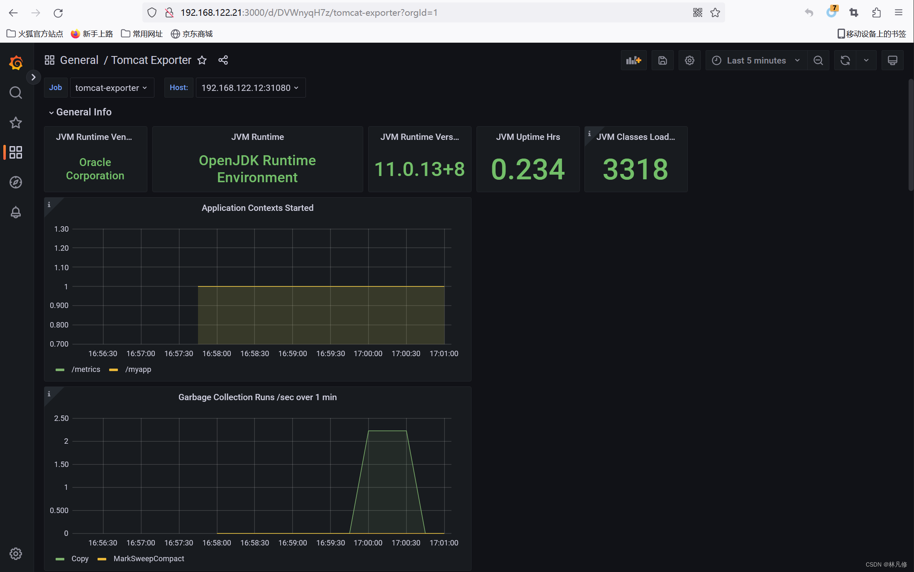Click the page vertical scrollbar
The height and width of the screenshot is (572, 914).
pos(911,135)
